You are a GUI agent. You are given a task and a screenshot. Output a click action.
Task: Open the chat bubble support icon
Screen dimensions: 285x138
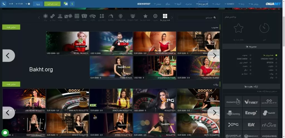5,132
